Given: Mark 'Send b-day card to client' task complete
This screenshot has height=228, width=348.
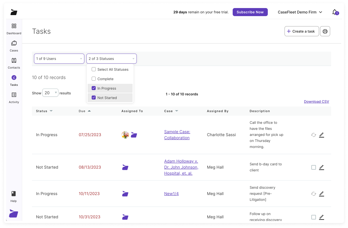Looking at the screenshot, I should click(x=314, y=167).
